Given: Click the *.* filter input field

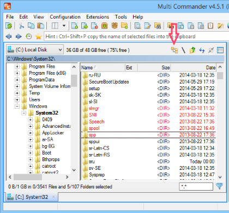Looking at the screenshot, I should click(x=196, y=186).
